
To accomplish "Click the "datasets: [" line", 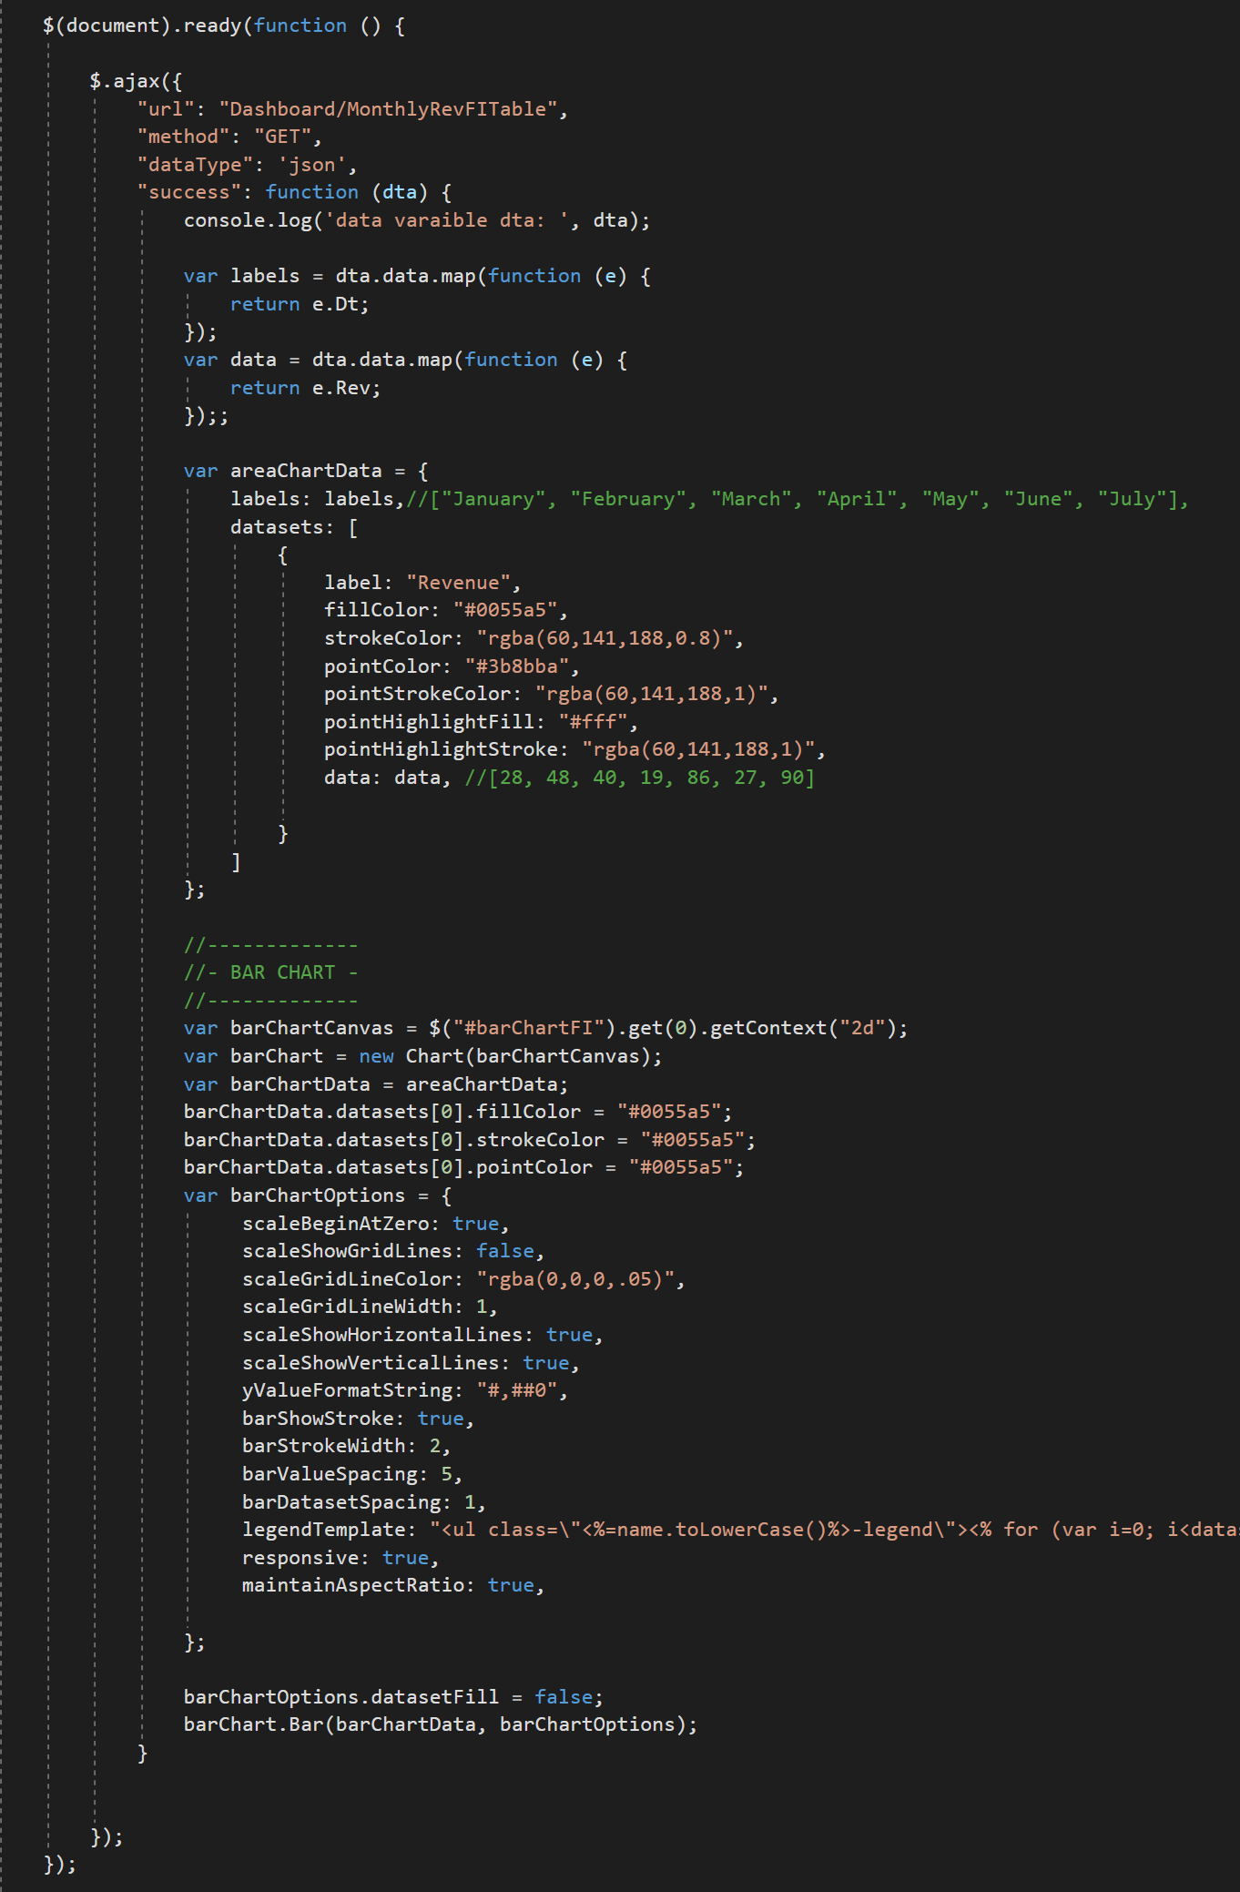I will point(294,527).
